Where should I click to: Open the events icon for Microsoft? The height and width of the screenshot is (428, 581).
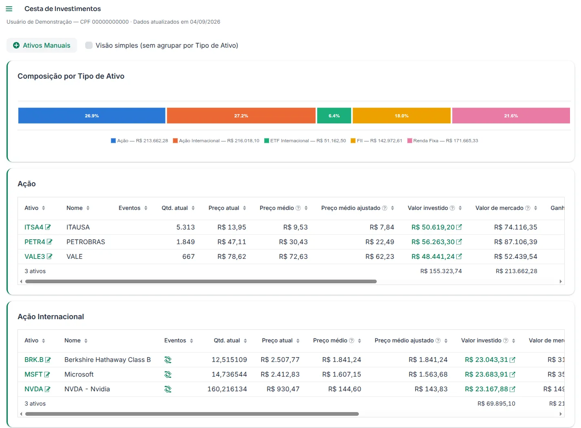point(168,375)
